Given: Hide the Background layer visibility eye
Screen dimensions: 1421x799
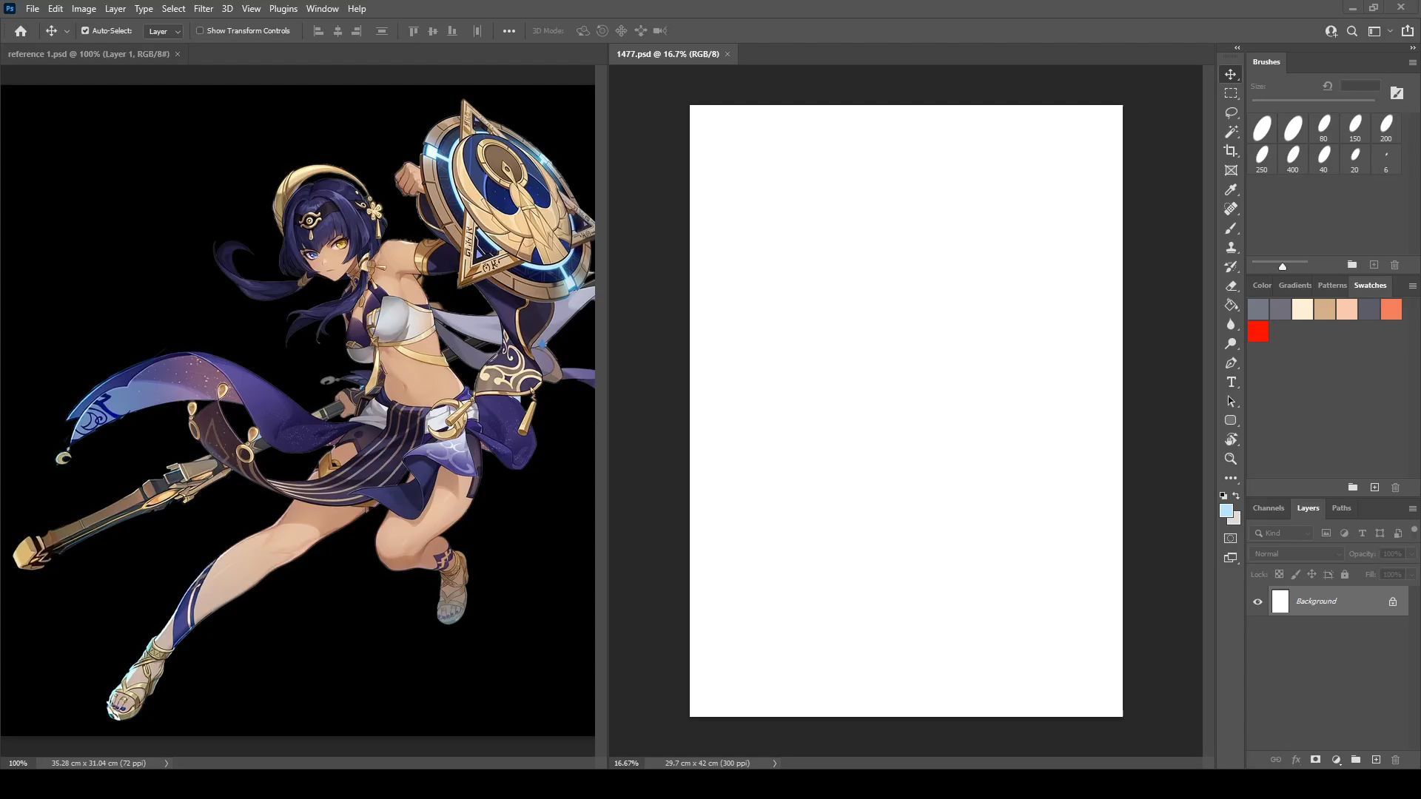Looking at the screenshot, I should [1257, 602].
